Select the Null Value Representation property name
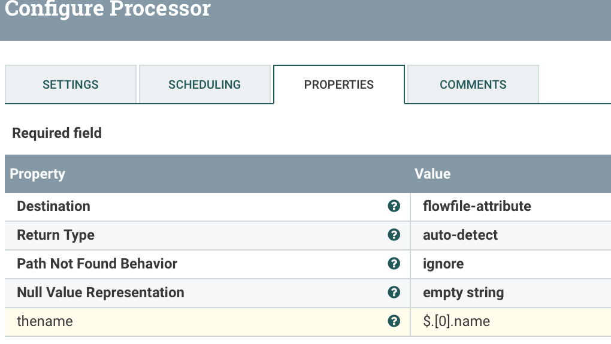 tap(101, 292)
